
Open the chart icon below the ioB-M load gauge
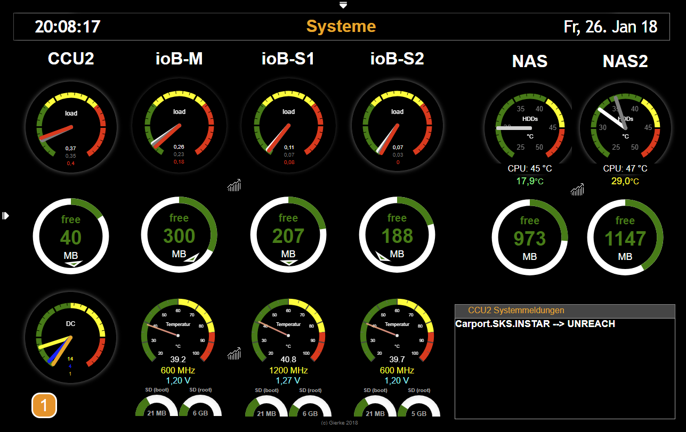click(234, 185)
